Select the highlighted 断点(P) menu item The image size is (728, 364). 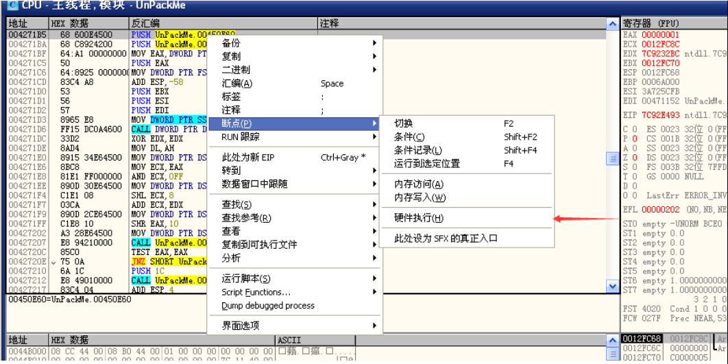[x=295, y=123]
